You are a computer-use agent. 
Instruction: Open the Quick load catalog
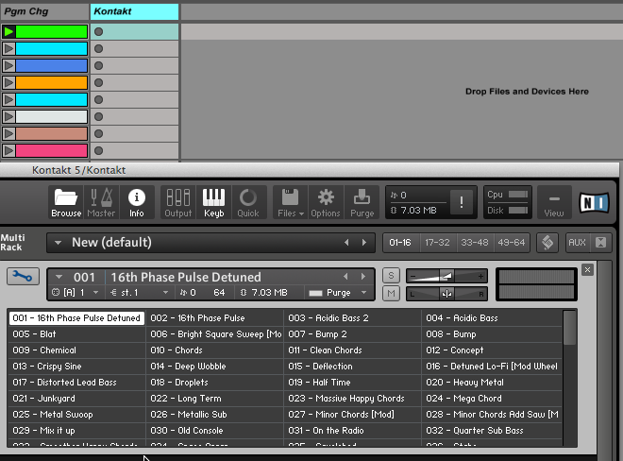point(248,202)
